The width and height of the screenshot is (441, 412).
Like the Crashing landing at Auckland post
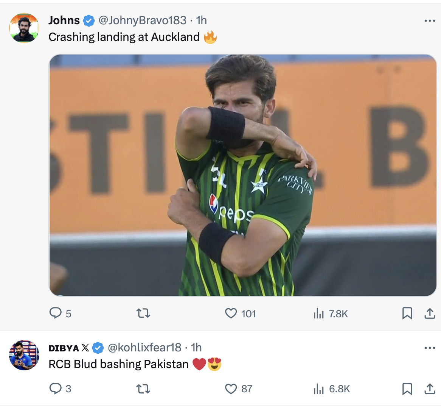[231, 313]
